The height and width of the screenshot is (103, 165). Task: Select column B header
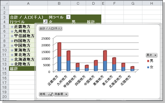click(59, 3)
